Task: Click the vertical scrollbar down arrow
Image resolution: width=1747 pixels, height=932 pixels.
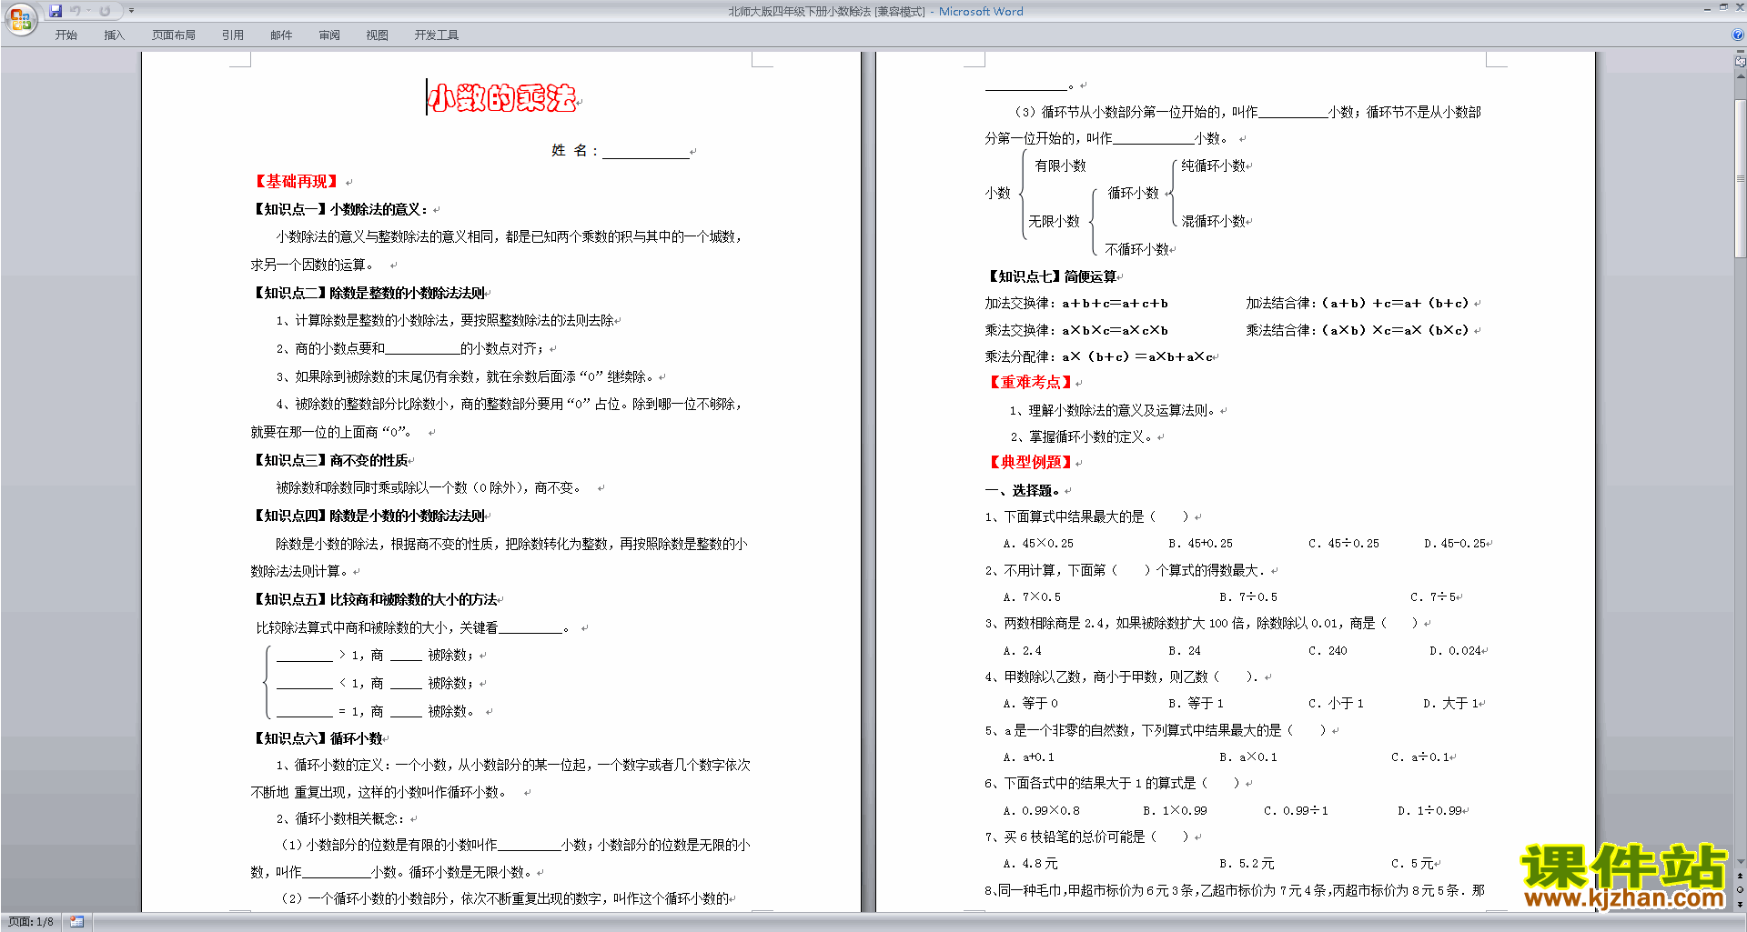Action: [x=1740, y=861]
